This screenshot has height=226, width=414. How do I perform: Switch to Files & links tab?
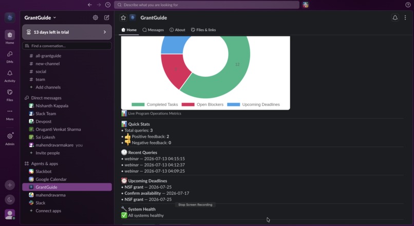(203, 30)
